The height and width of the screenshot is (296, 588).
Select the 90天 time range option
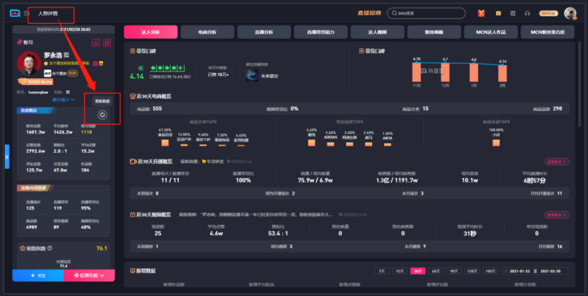tap(453, 271)
